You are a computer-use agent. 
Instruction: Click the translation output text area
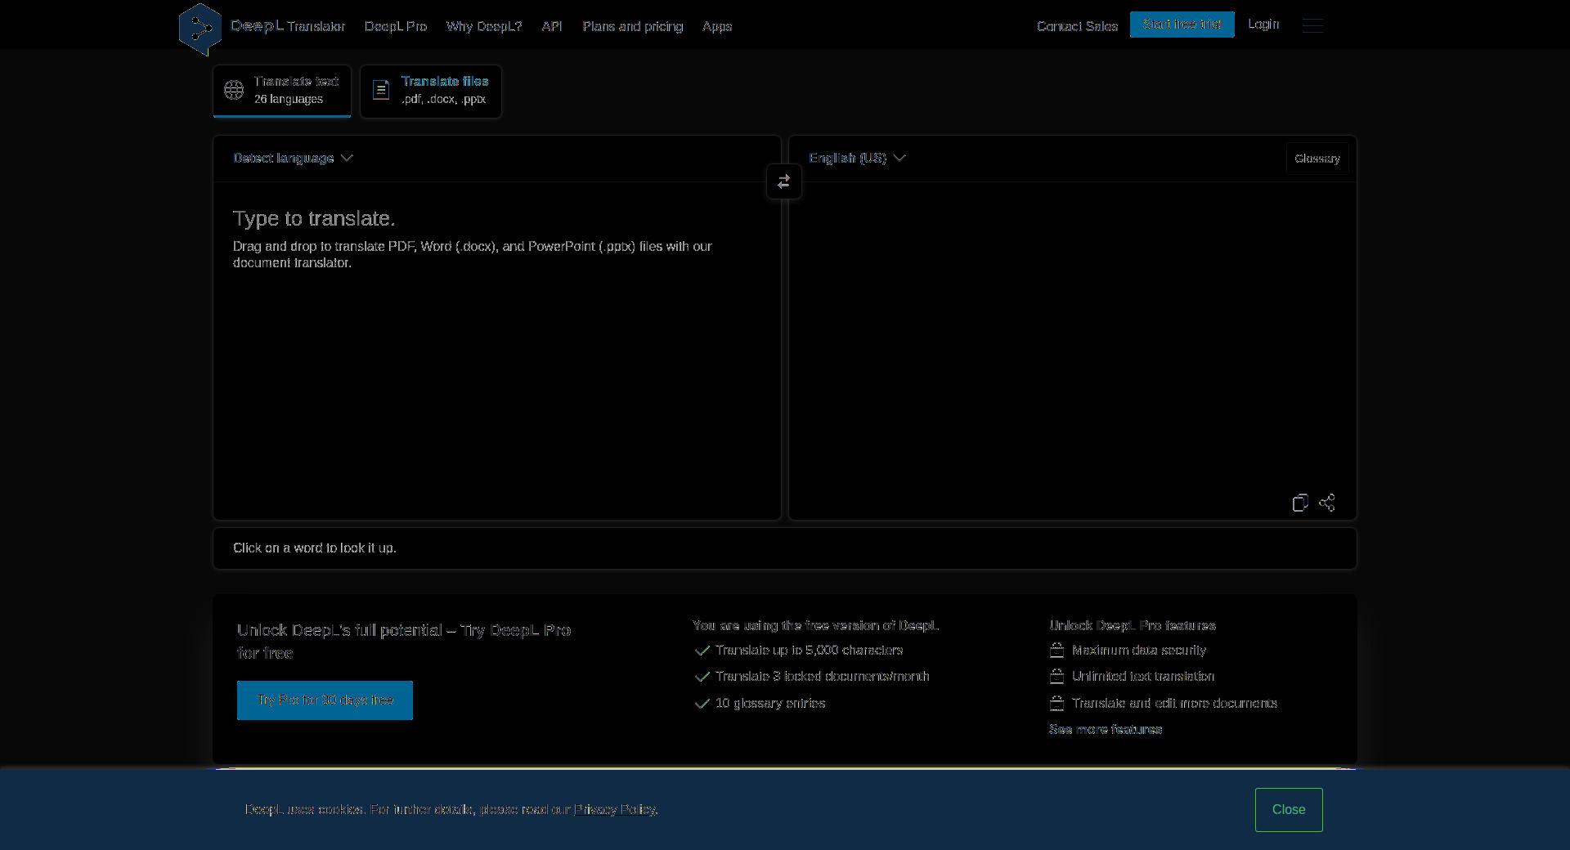1072,335
